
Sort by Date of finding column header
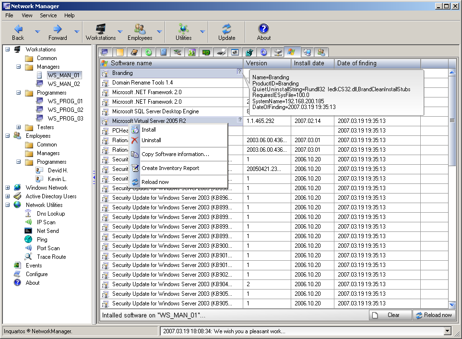click(x=378, y=63)
